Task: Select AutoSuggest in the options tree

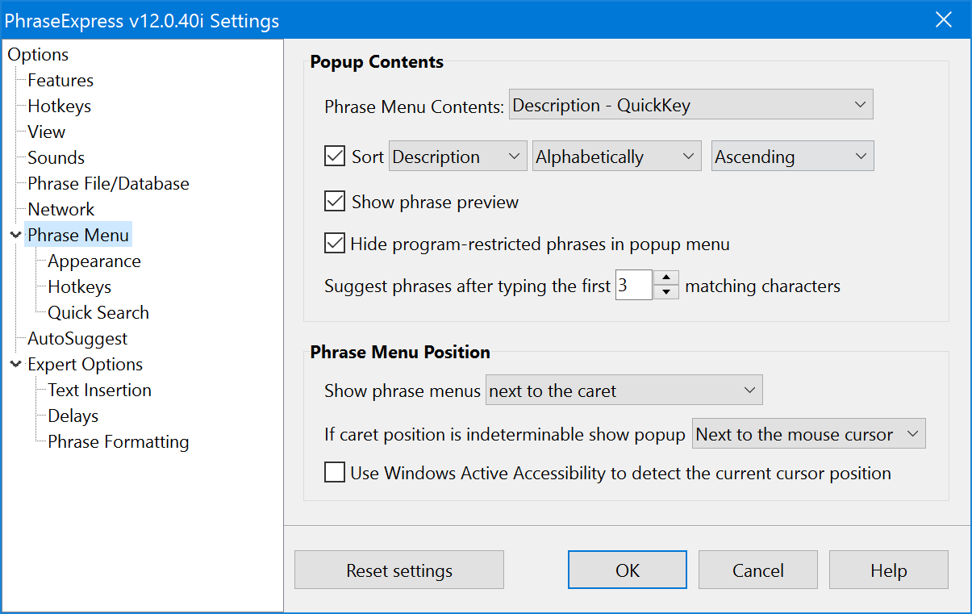Action: tap(77, 339)
